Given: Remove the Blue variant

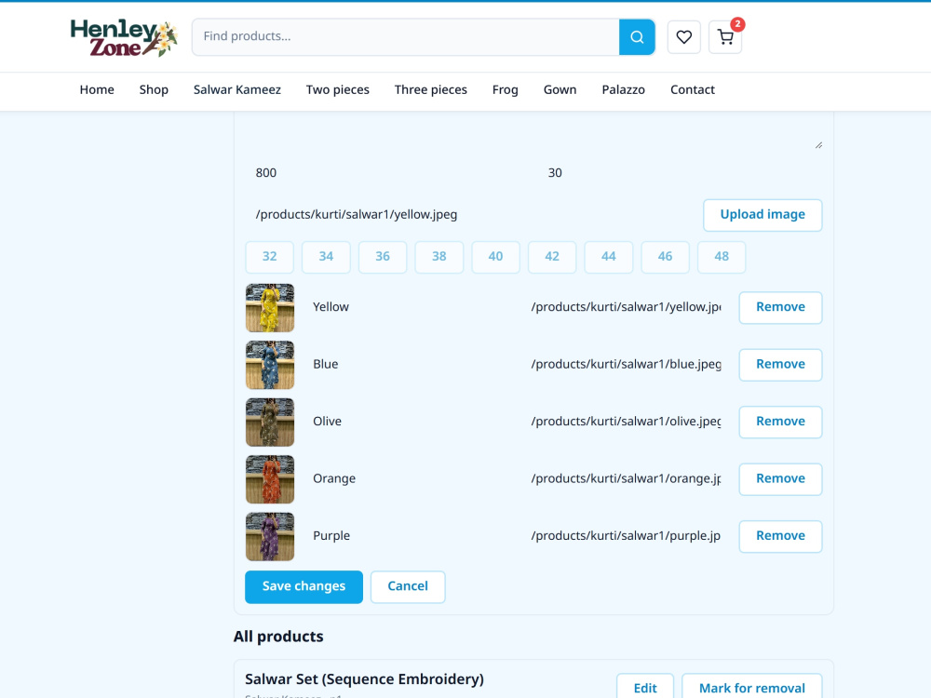Looking at the screenshot, I should 780,365.
